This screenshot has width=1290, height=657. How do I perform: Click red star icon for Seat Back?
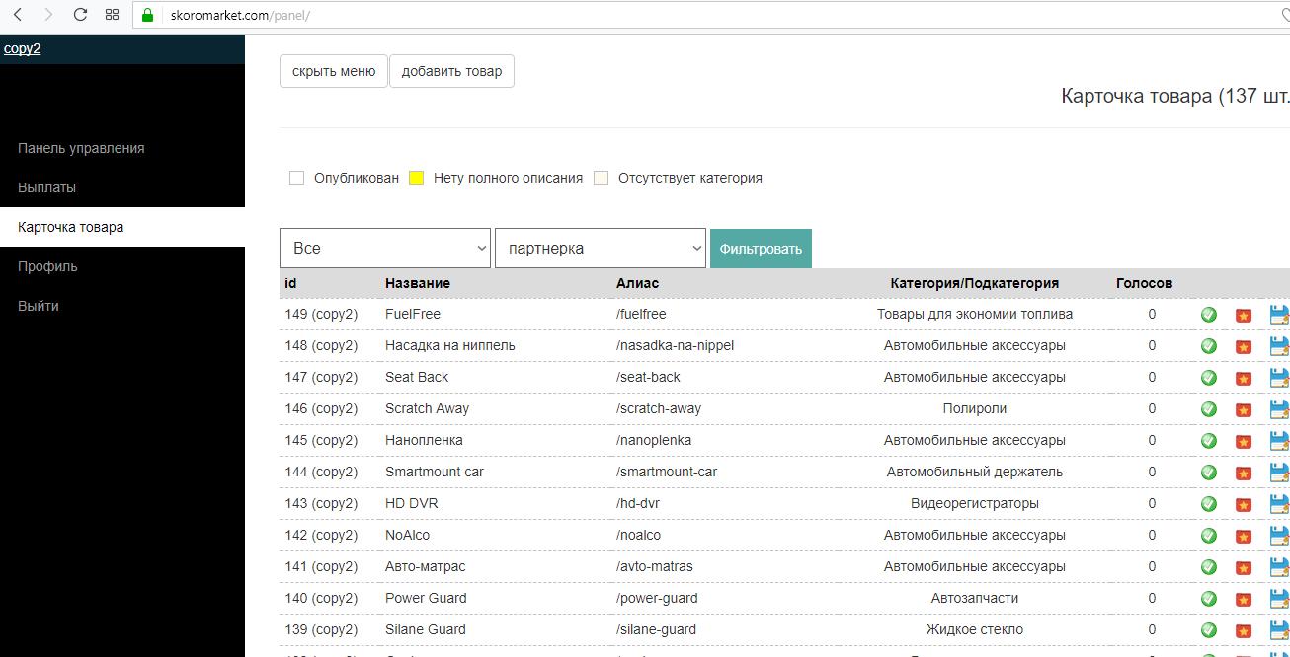pyautogui.click(x=1244, y=378)
